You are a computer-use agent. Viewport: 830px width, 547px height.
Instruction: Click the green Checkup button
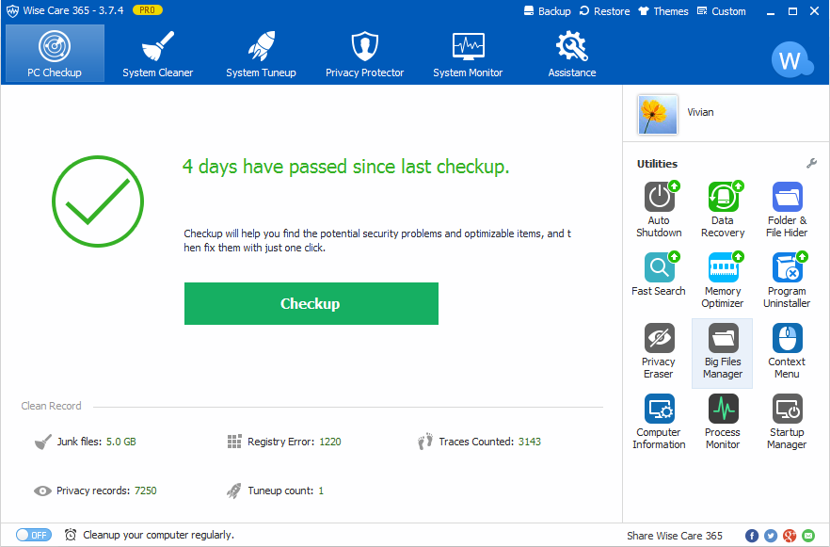[x=311, y=303]
